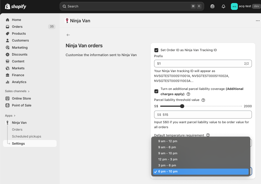Choose 12 pm - 3 pm timeslot
Screen dimensions: 261x184
point(168,160)
